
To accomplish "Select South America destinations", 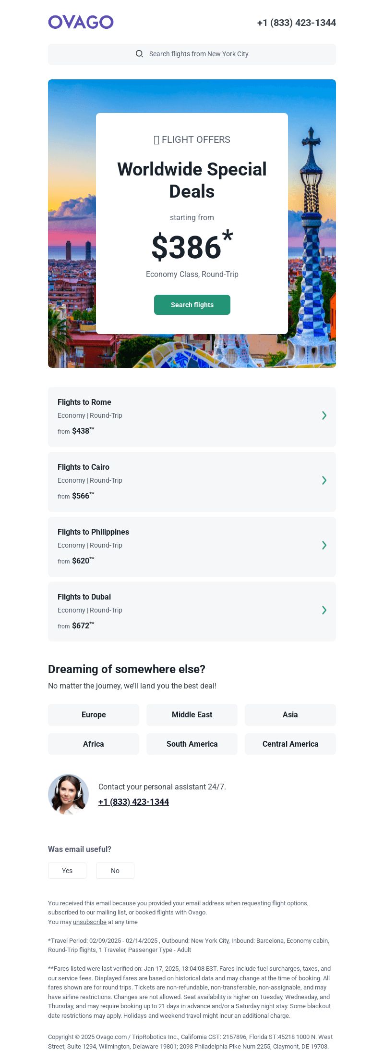I will pyautogui.click(x=192, y=744).
